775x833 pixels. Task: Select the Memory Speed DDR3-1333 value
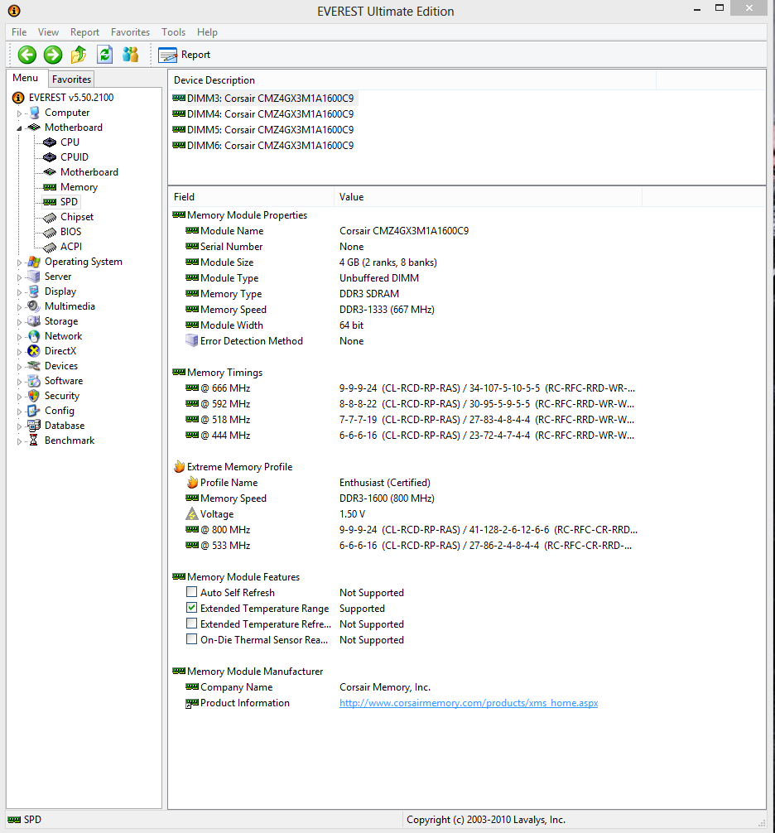click(x=387, y=310)
